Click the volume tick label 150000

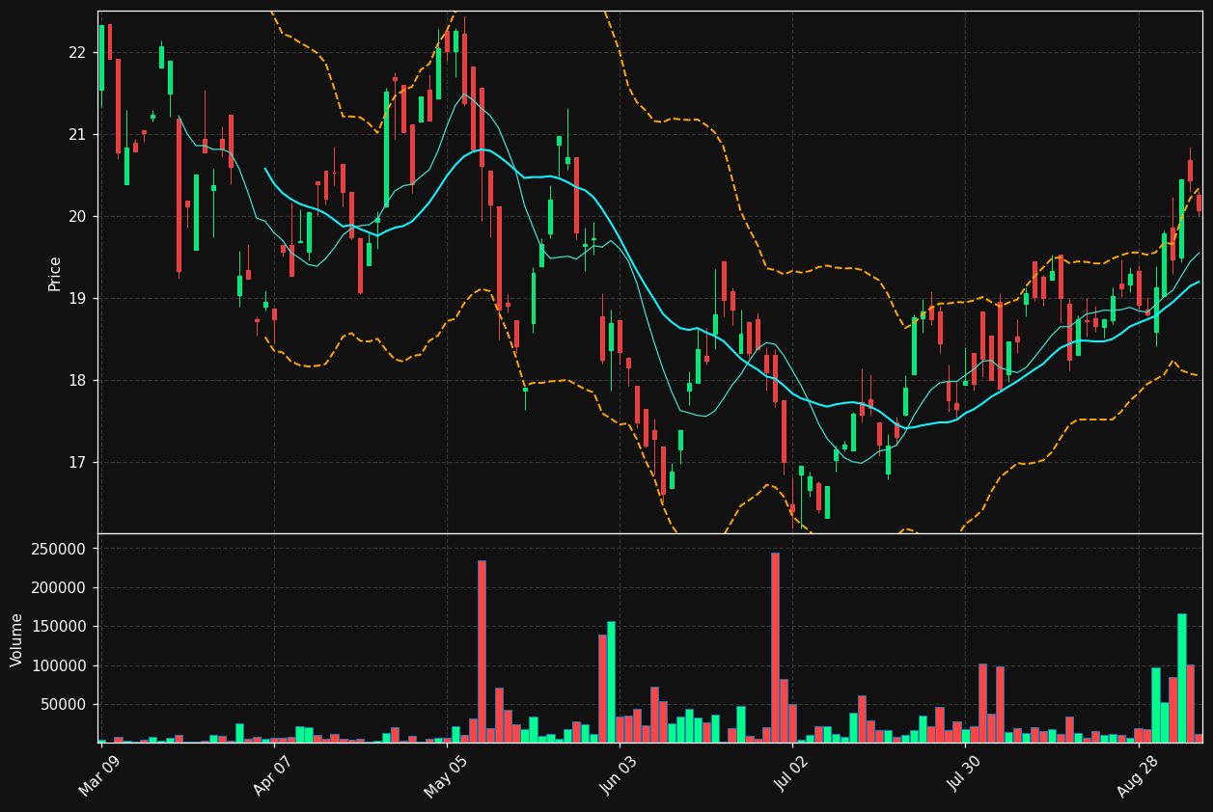coord(60,627)
